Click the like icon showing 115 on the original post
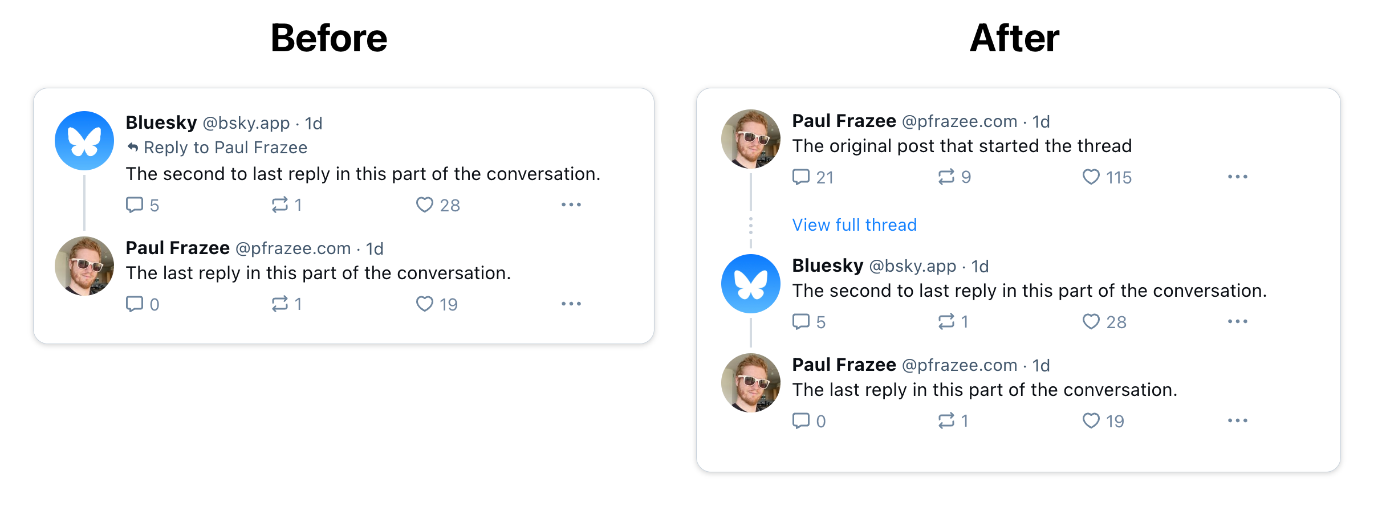The width and height of the screenshot is (1382, 519). pos(1090,177)
